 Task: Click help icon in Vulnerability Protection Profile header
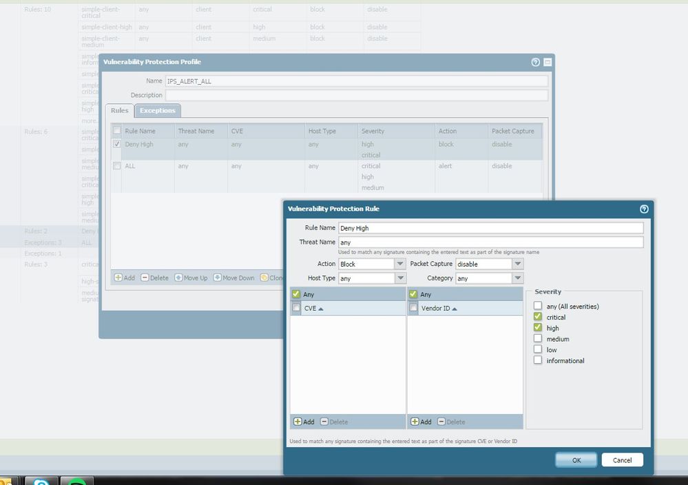coord(535,62)
